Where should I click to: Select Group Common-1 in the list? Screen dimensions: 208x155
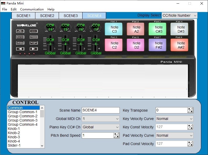24,112
